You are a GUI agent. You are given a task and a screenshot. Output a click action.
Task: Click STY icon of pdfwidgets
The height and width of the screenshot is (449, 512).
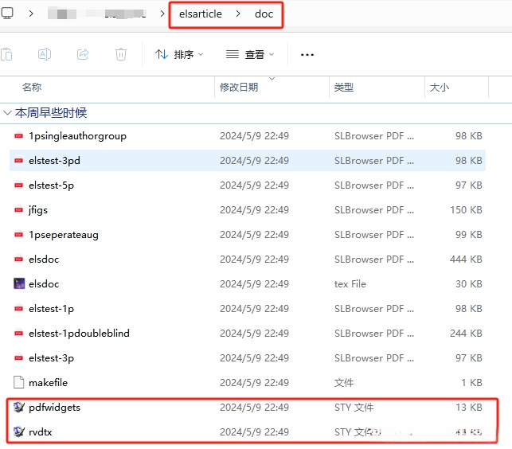click(x=18, y=407)
